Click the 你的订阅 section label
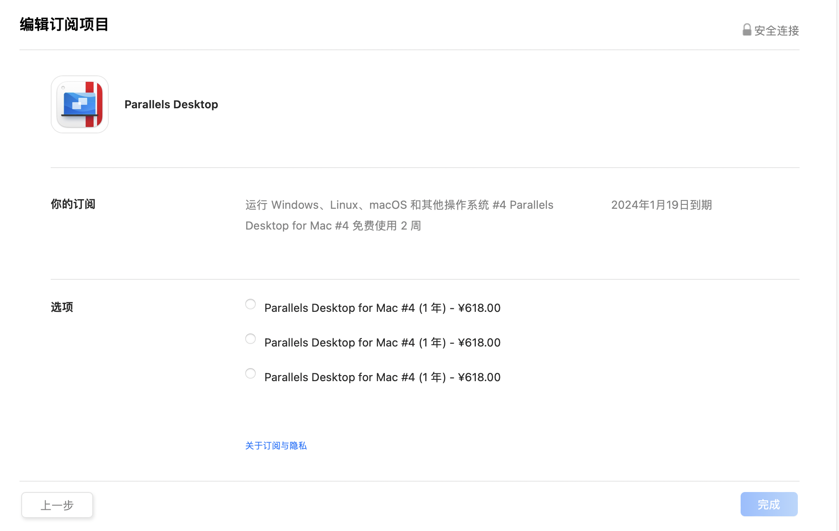The height and width of the screenshot is (531, 839). point(73,204)
